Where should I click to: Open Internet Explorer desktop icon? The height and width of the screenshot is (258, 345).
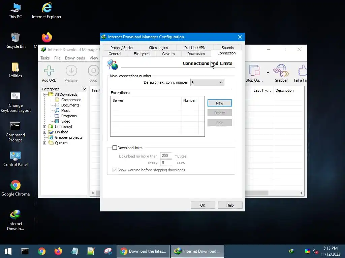pyautogui.click(x=46, y=11)
